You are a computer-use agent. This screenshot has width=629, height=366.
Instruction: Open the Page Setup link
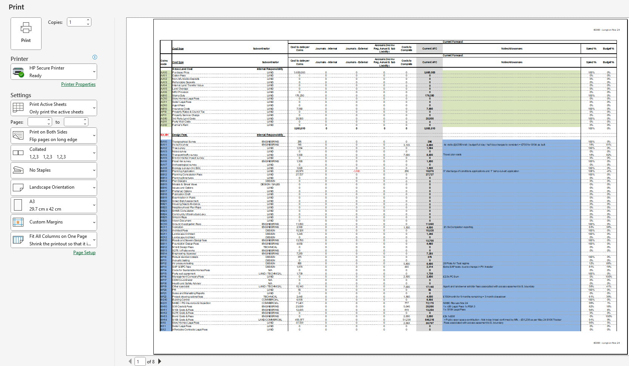tap(84, 253)
